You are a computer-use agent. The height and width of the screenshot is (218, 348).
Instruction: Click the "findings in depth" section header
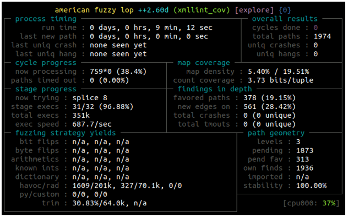215,89
